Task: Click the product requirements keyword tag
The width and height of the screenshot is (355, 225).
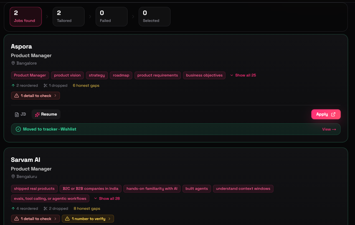Action: click(x=158, y=75)
